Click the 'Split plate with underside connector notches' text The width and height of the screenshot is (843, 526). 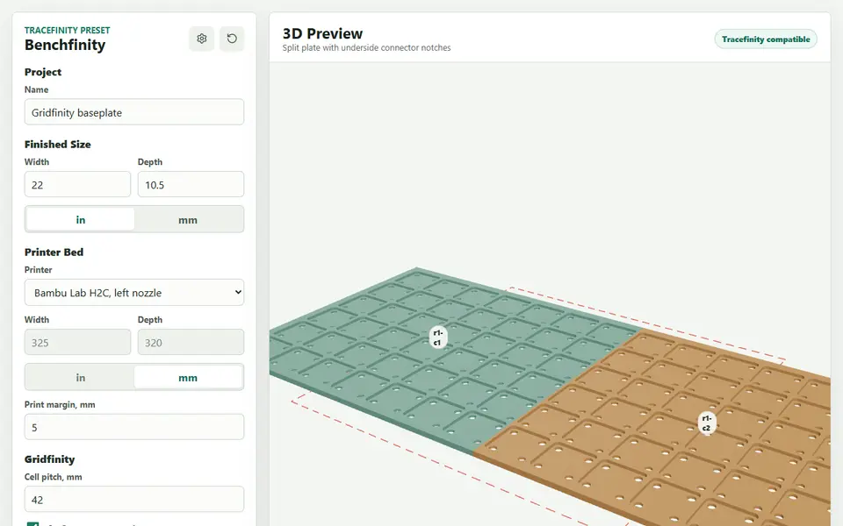pyautogui.click(x=367, y=47)
